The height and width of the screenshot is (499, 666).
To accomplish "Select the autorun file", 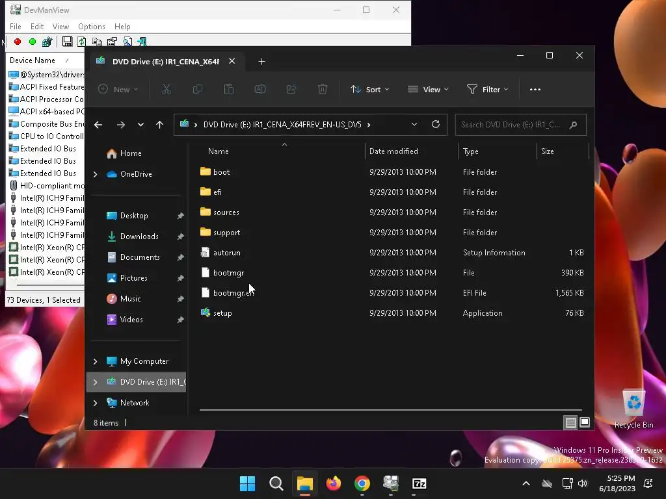I will (226, 253).
